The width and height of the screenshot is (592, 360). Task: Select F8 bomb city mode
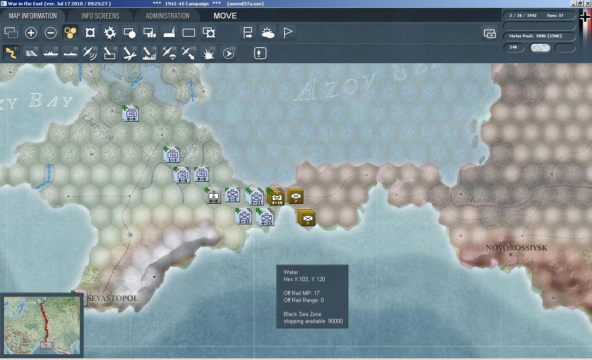pyautogui.click(x=149, y=53)
